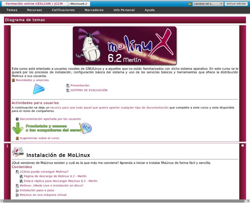
Task: Click the blue play arrow icon
Action: 39,89
